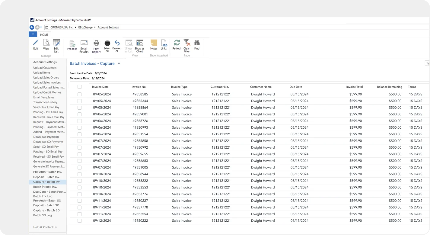The height and width of the screenshot is (235, 430).
Task: Open Batch Posted Inv. in the sidebar
Action: tap(45, 187)
